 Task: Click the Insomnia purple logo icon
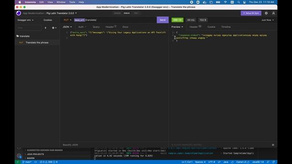coord(19,13)
